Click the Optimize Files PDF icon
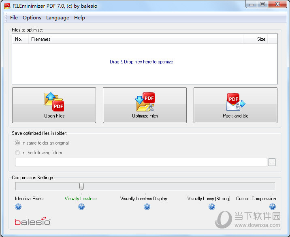Image resolution: width=290 pixels, height=237 pixels. point(145,102)
